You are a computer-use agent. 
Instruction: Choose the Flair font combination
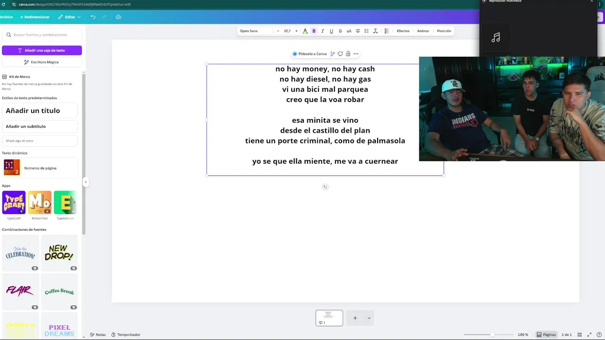pos(20,292)
